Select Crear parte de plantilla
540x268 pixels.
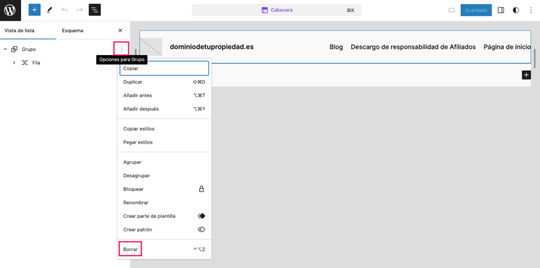165,216
